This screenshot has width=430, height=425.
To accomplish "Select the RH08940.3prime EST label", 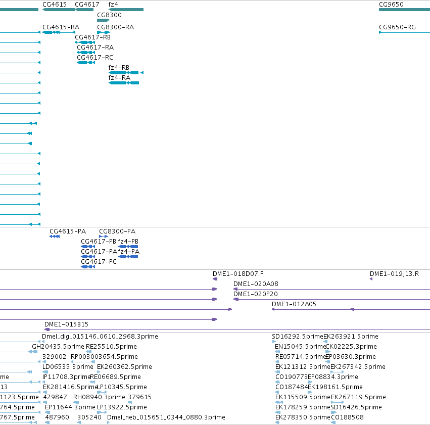I will [x=99, y=398].
